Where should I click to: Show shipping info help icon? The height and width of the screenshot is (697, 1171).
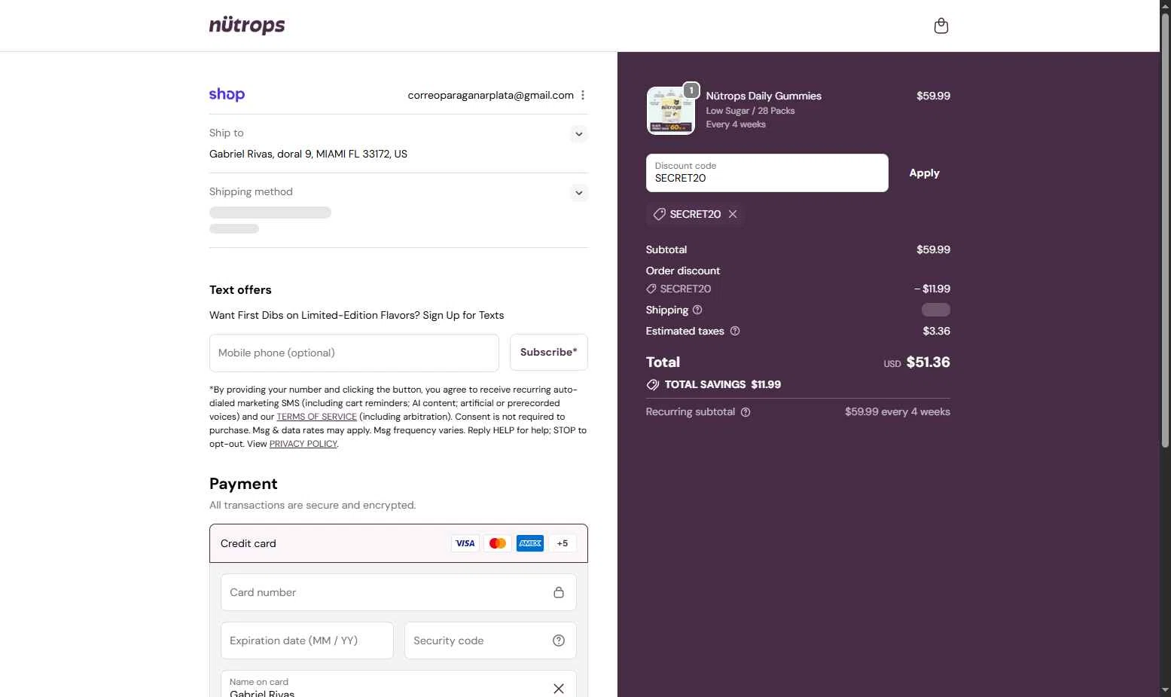point(697,310)
